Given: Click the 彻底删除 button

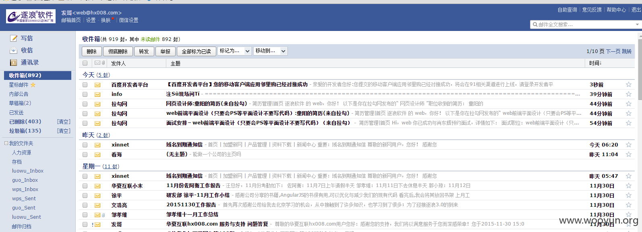Looking at the screenshot, I should 118,51.
